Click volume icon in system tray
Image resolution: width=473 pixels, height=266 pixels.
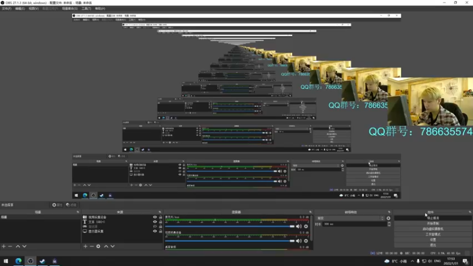pyautogui.click(x=430, y=261)
